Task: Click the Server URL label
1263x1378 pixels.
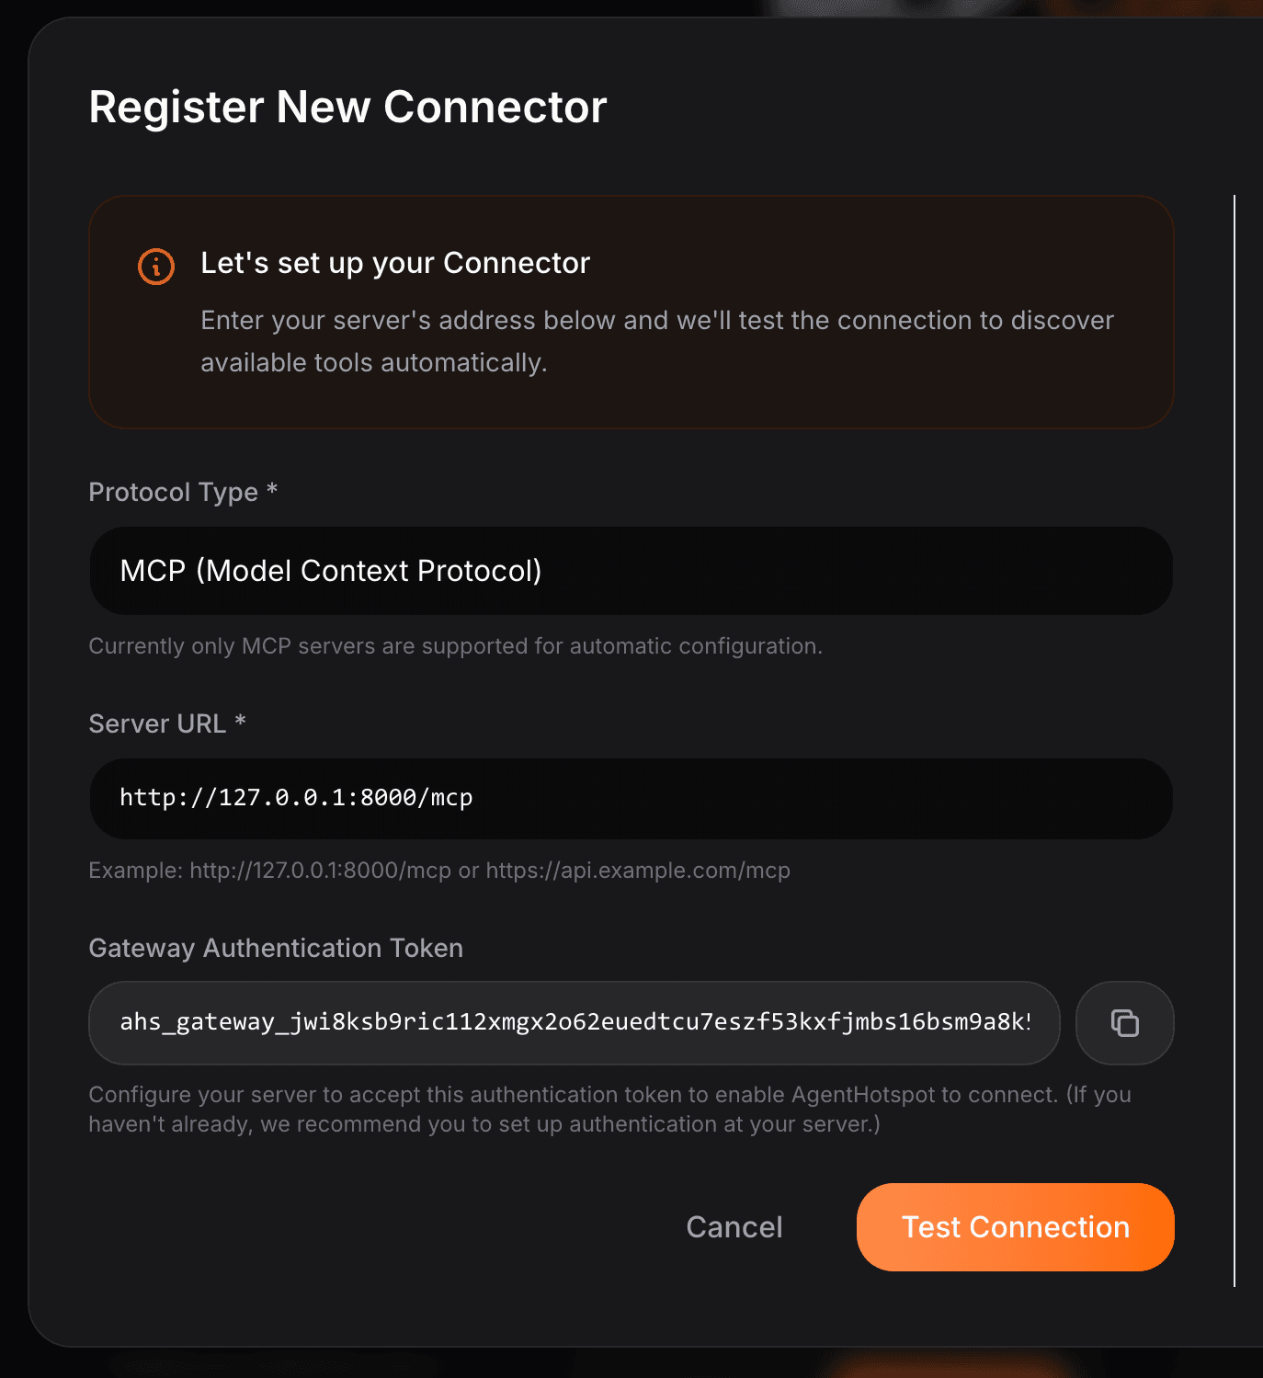Action: pyautogui.click(x=166, y=723)
